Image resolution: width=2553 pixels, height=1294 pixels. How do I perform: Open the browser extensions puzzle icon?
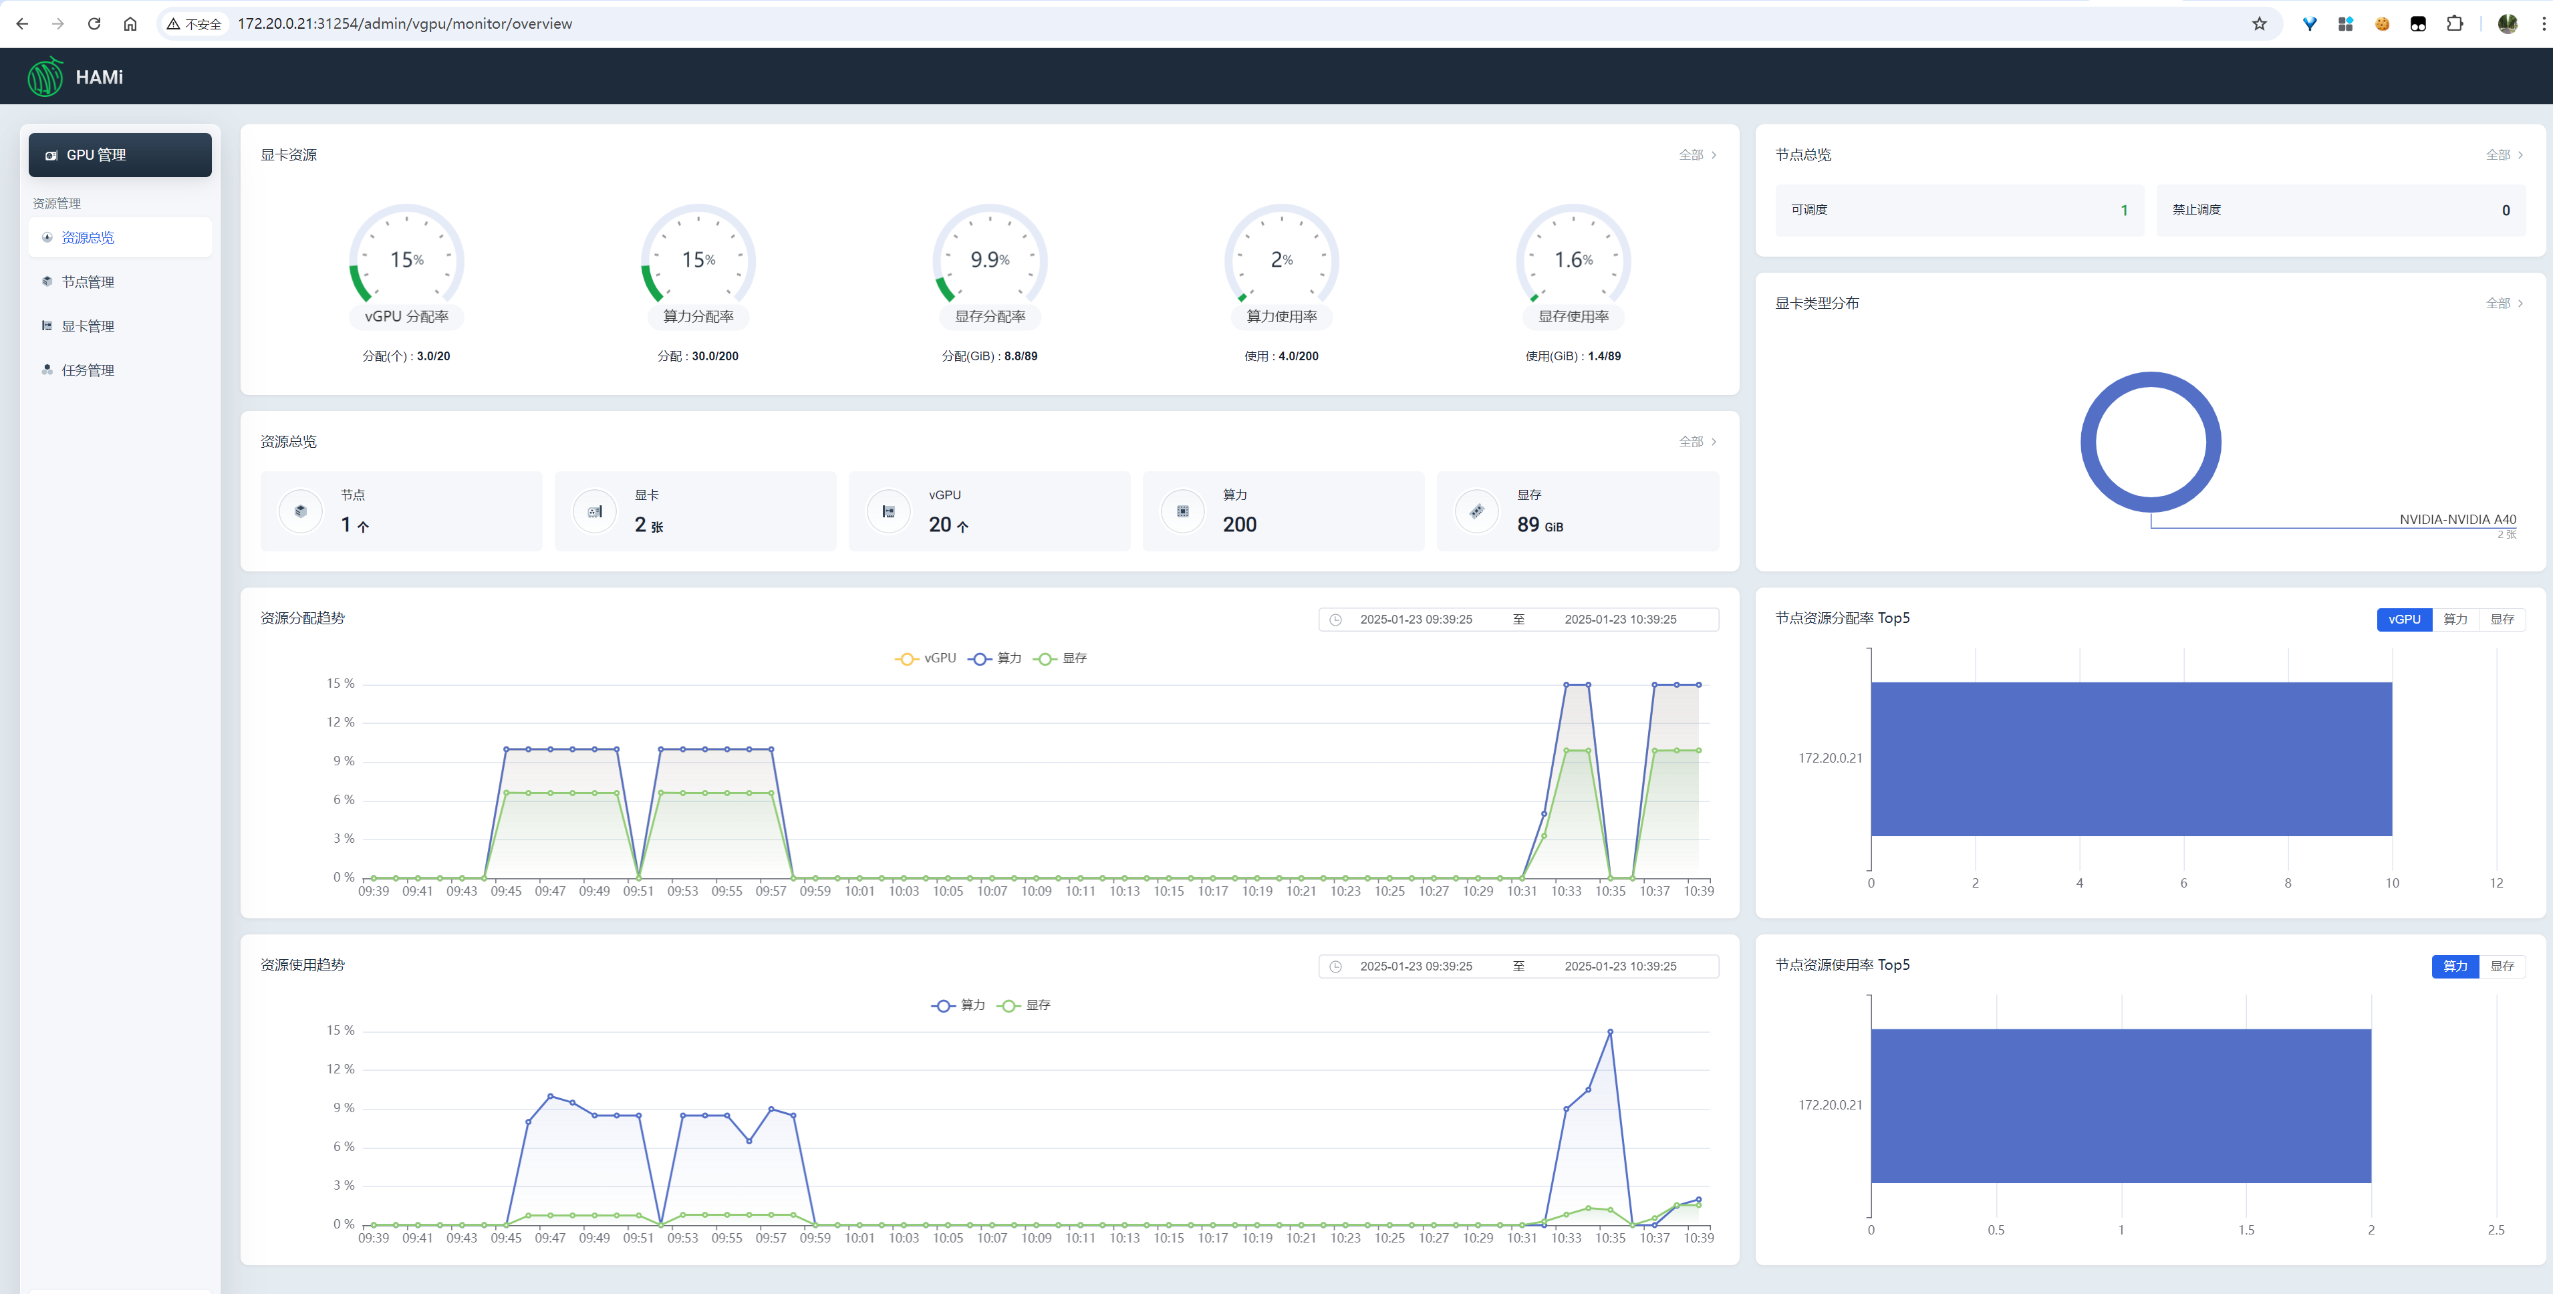[x=2454, y=24]
